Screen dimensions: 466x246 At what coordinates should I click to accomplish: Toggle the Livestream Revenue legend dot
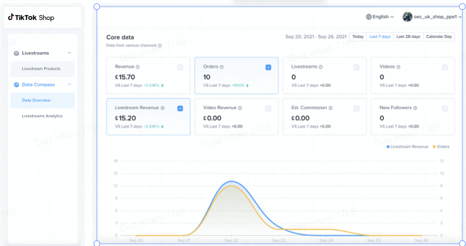coord(388,147)
